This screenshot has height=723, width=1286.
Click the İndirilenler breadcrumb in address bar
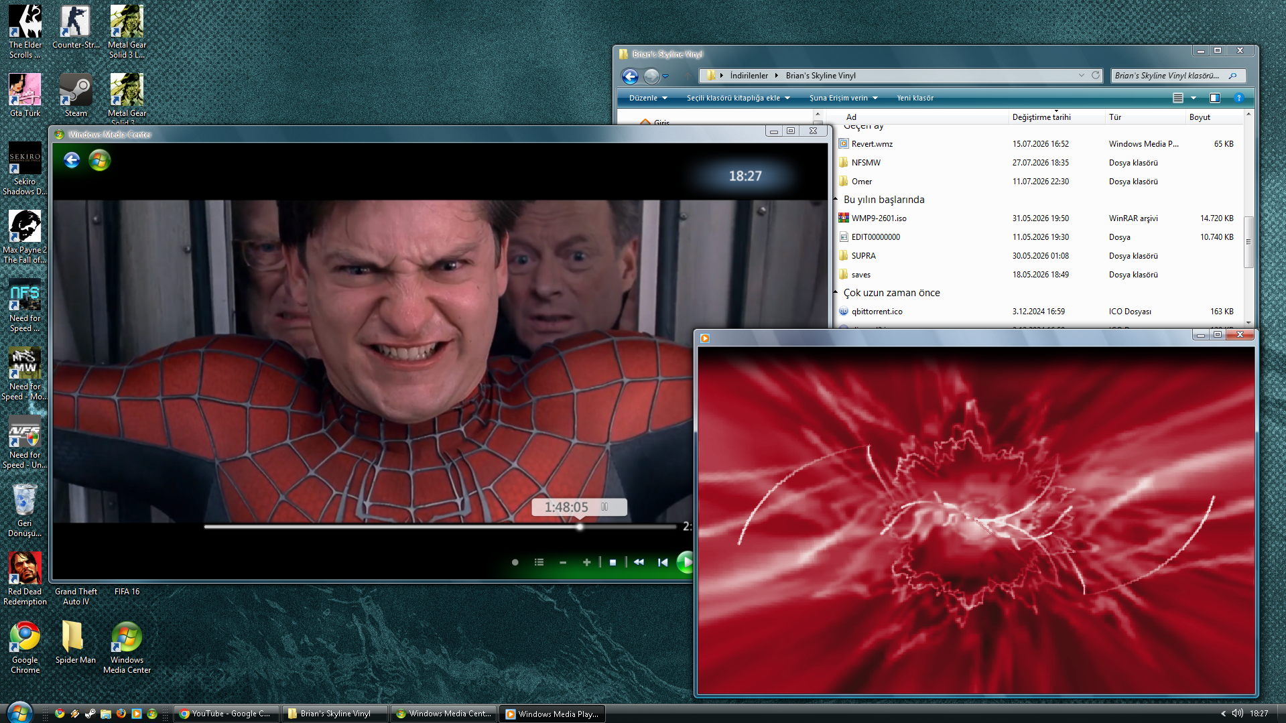(x=749, y=76)
